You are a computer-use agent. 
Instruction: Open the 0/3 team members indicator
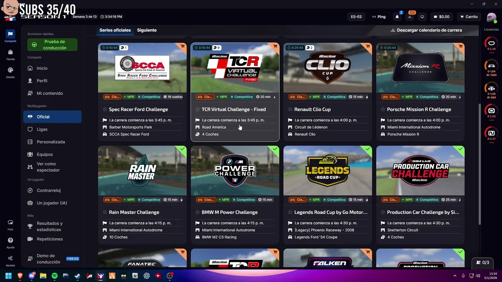482,262
